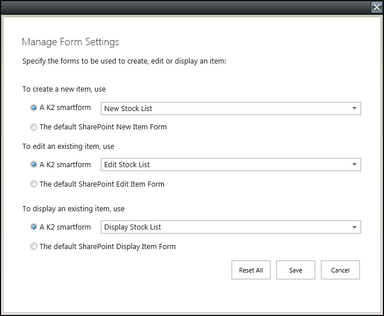Select K2 smartform for creating new items

34,108
